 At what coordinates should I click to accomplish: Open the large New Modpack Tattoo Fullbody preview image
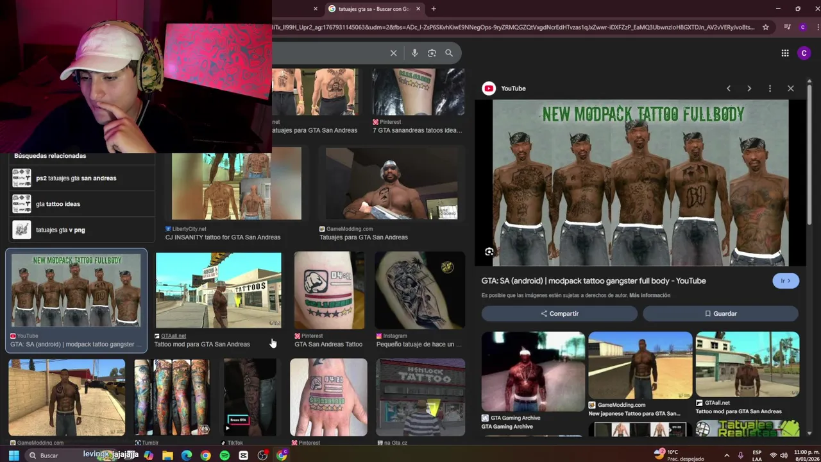click(x=640, y=182)
